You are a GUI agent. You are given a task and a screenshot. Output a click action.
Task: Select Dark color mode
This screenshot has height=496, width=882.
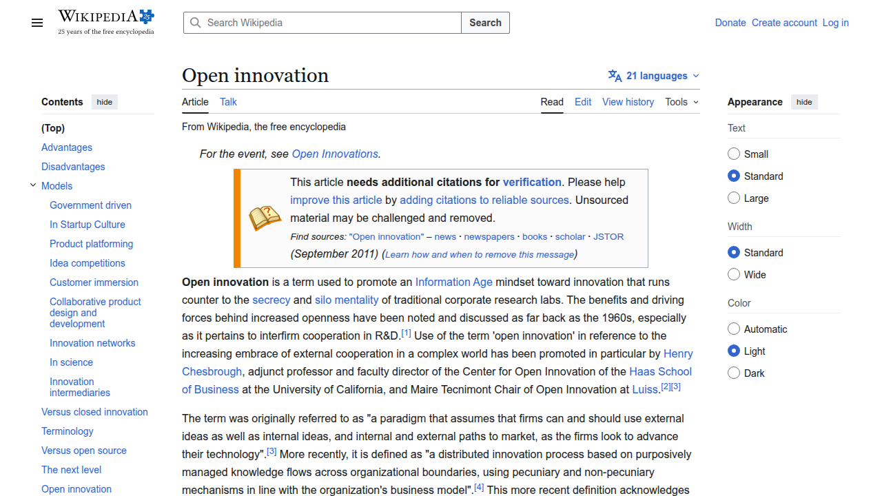(x=734, y=373)
